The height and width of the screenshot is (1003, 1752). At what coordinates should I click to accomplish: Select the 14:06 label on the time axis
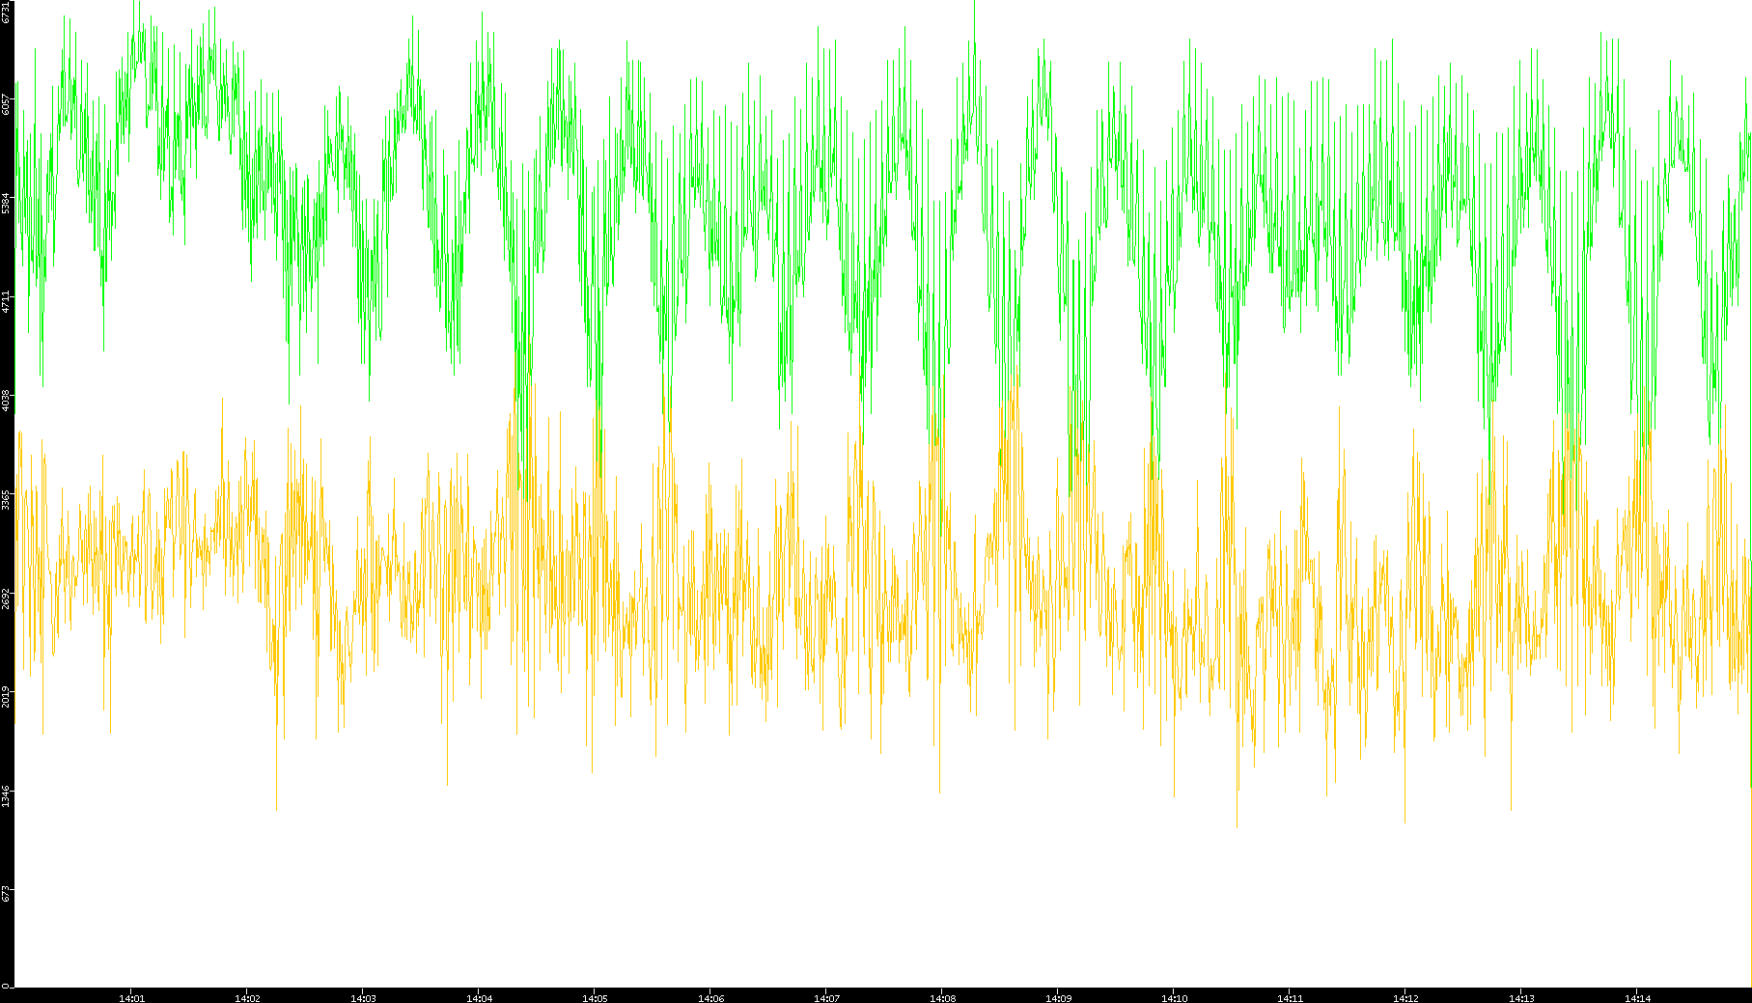point(710,998)
